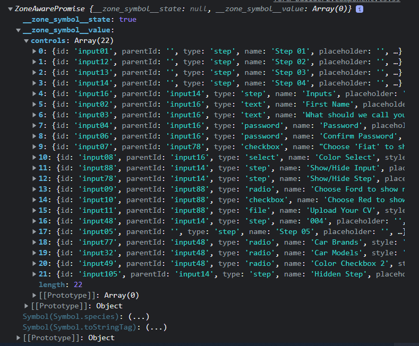Select the __zone_symbol__state: true row
Screen dimensions: 419x346
[x=80, y=20]
